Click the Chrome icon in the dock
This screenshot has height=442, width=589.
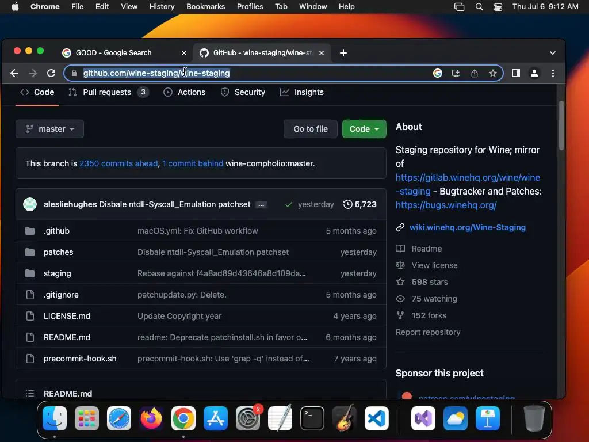click(x=183, y=418)
